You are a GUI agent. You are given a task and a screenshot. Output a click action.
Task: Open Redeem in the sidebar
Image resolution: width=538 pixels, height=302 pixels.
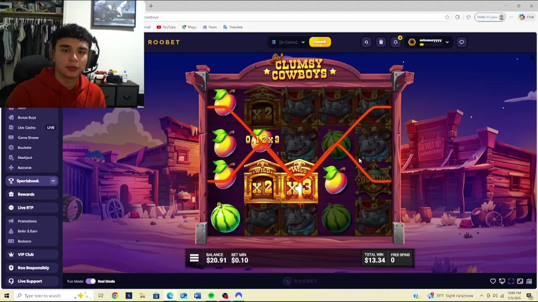click(24, 241)
